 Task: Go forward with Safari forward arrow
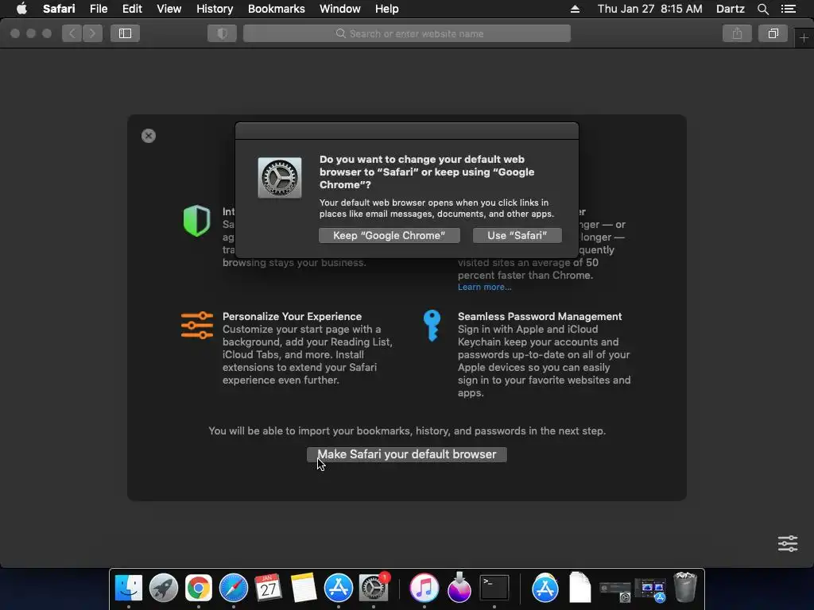(92, 33)
